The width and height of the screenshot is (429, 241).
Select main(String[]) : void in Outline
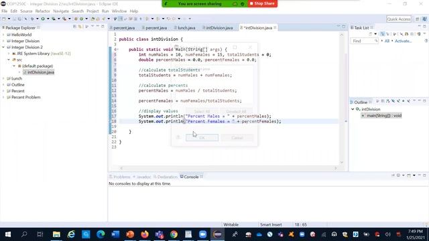381,116
